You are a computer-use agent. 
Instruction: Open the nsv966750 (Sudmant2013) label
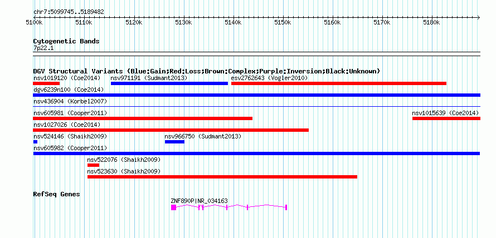point(203,136)
